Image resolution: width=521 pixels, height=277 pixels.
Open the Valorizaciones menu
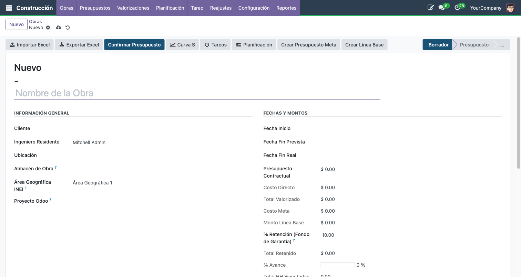pos(133,8)
